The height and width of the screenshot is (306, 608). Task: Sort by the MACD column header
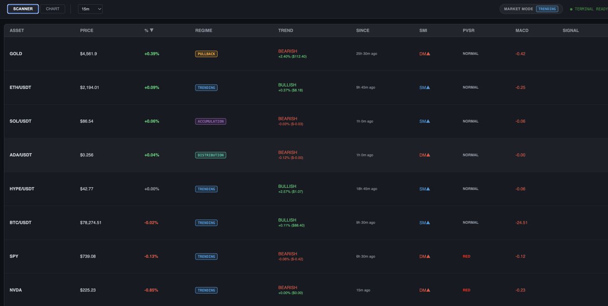(522, 30)
